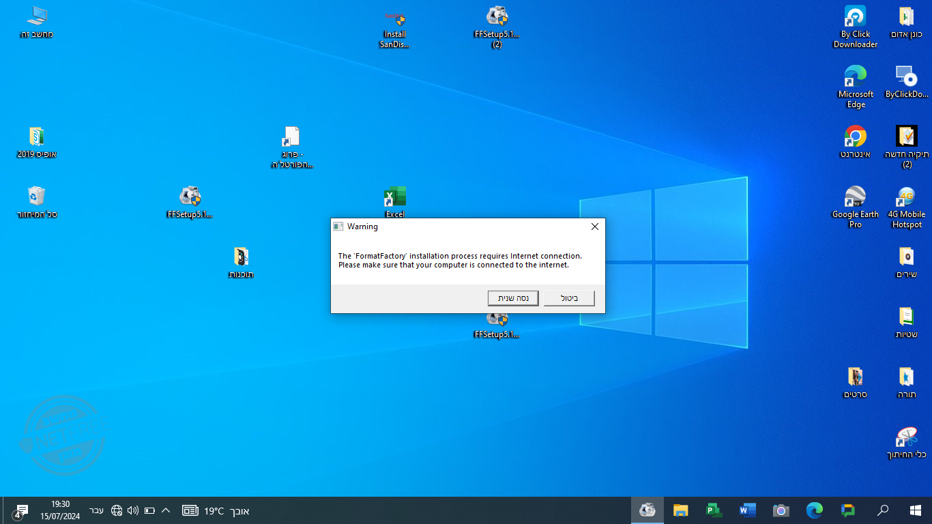Open the FormatFactory installer taskbar button
The height and width of the screenshot is (524, 932).
click(x=647, y=510)
